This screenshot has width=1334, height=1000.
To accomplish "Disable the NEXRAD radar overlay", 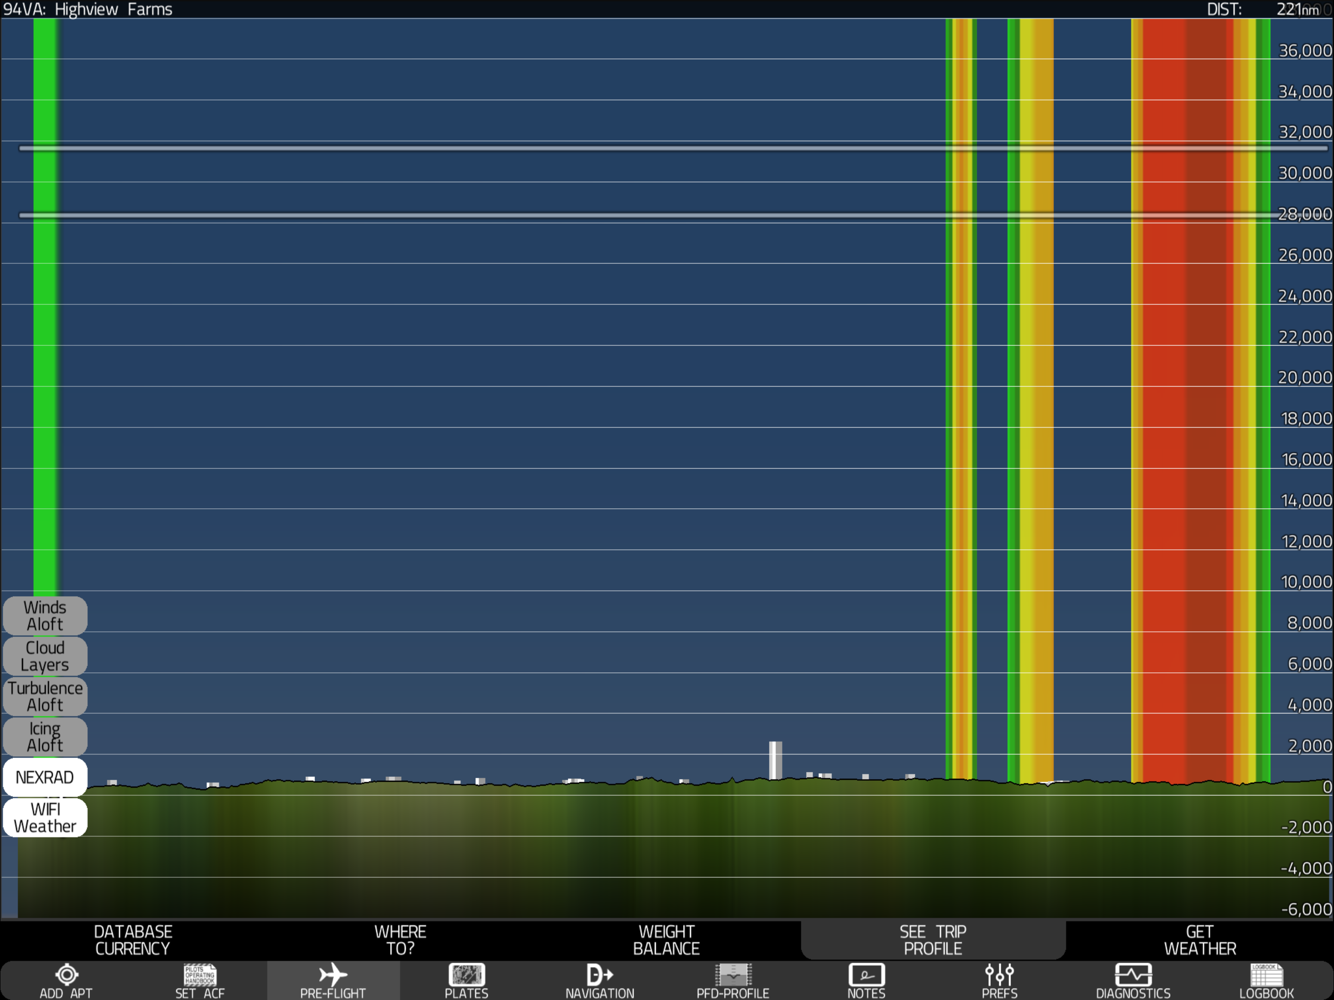I will pyautogui.click(x=45, y=777).
